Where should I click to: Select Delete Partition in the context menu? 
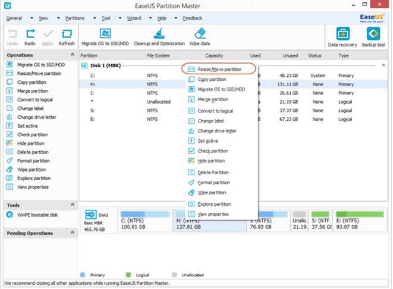pyautogui.click(x=212, y=172)
